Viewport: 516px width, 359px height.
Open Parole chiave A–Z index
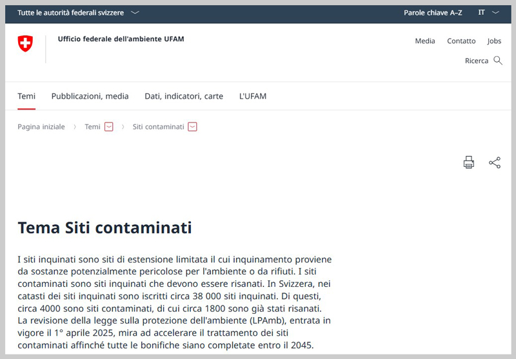[433, 13]
